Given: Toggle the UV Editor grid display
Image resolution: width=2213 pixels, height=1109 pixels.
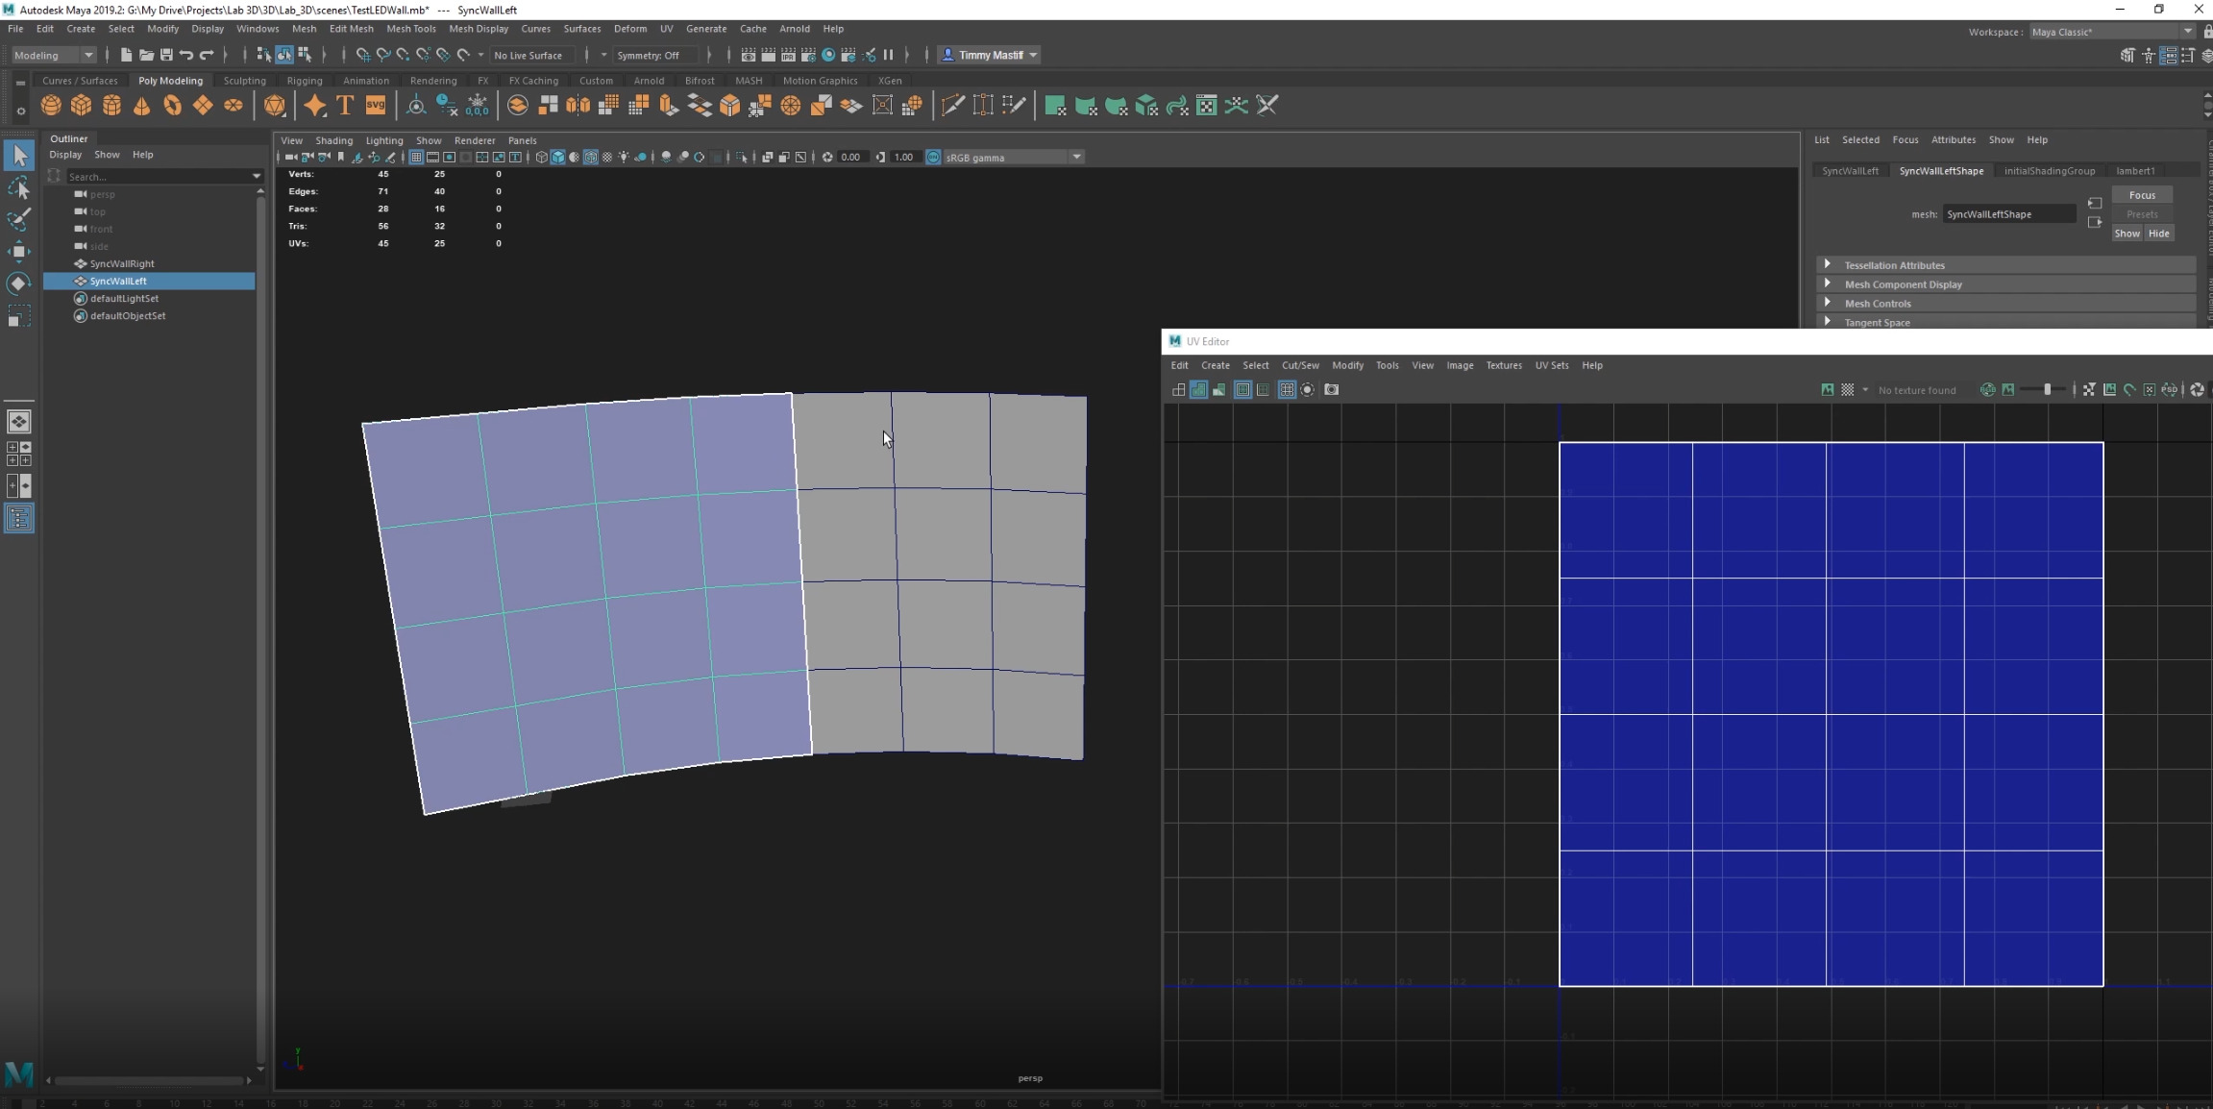Looking at the screenshot, I should point(1287,390).
